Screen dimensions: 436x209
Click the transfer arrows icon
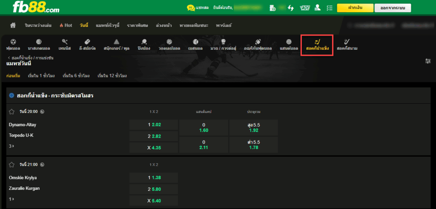pyautogui.click(x=291, y=8)
